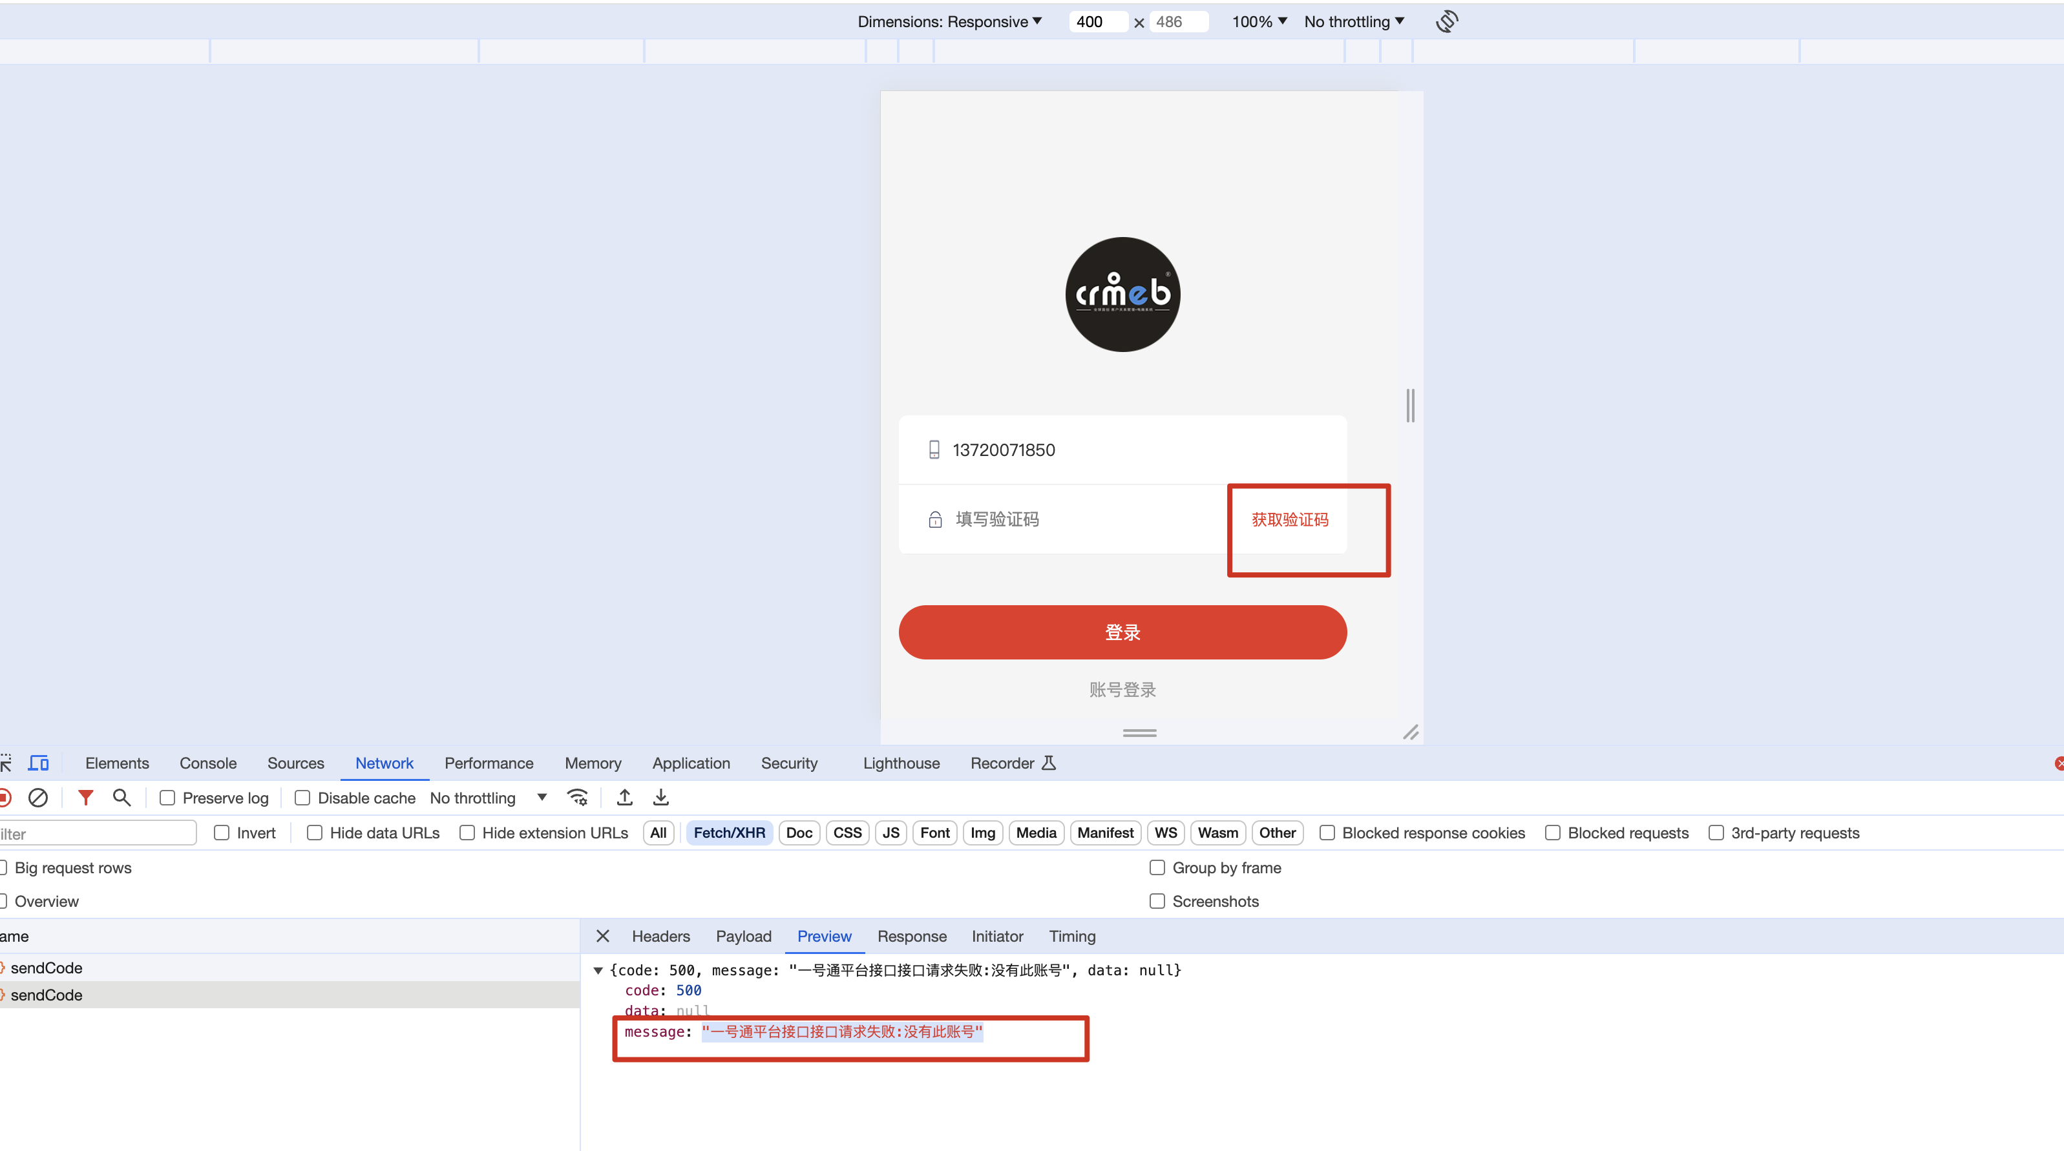This screenshot has width=2064, height=1151.
Task: Close the request details panel
Action: tap(604, 935)
